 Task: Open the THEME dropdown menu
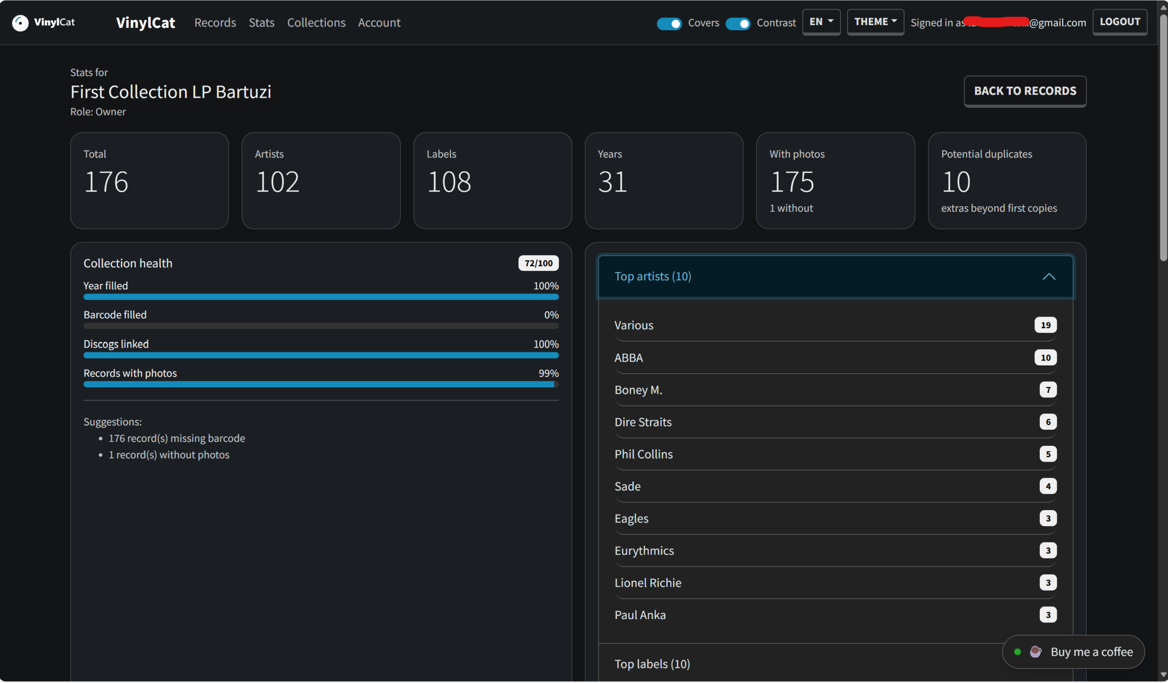[x=875, y=22]
